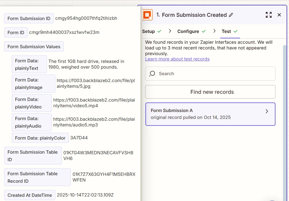Screen dimensions: 289x201
Task: Click the chevron between Configure and Test
Action: point(214,31)
